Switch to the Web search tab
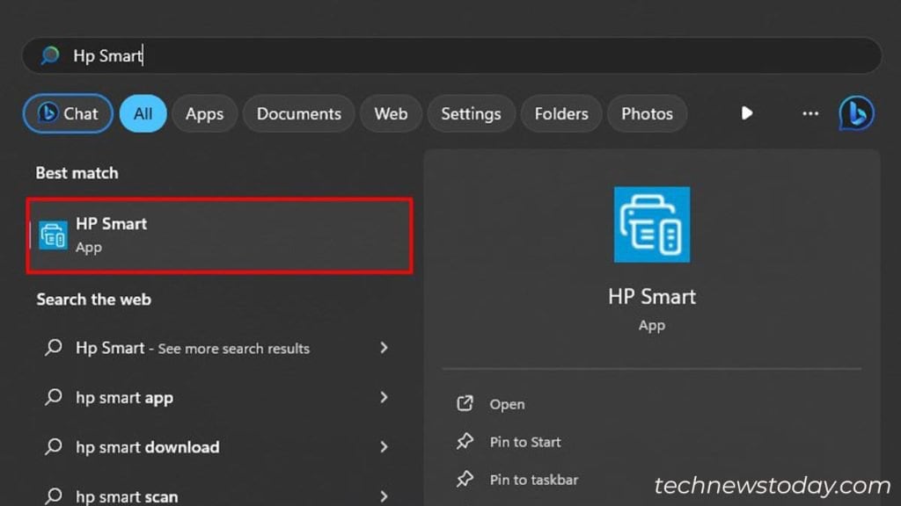This screenshot has width=901, height=506. pos(390,113)
